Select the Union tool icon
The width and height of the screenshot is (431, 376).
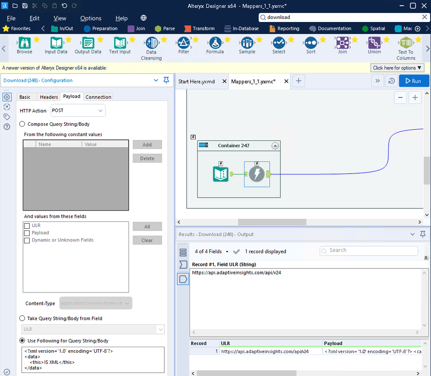[x=374, y=43]
